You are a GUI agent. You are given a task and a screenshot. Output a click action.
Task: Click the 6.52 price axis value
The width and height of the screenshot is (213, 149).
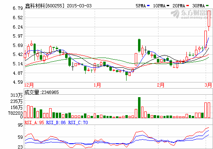pyautogui.click(x=18, y=18)
